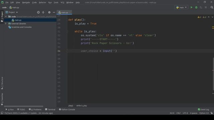
Task: Click the weak warnings count indicator
Action: tap(204, 17)
